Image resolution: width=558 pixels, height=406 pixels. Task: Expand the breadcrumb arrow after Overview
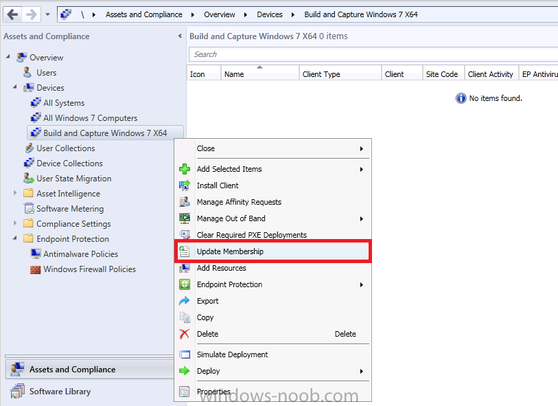[246, 14]
